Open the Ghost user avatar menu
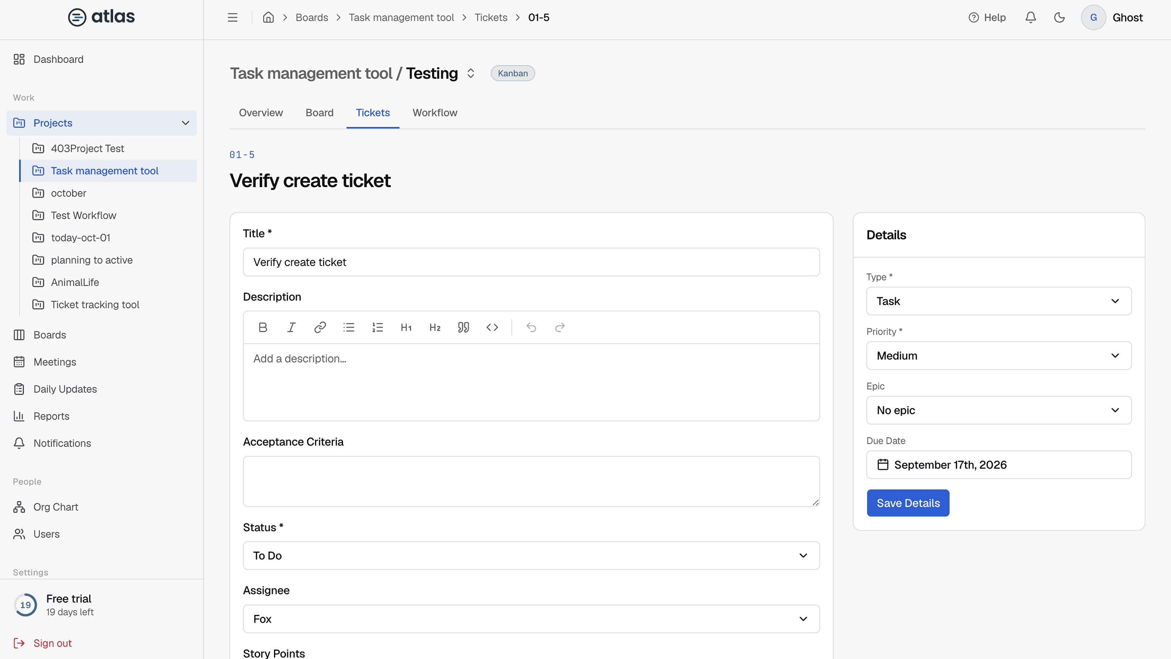 coord(1112,17)
